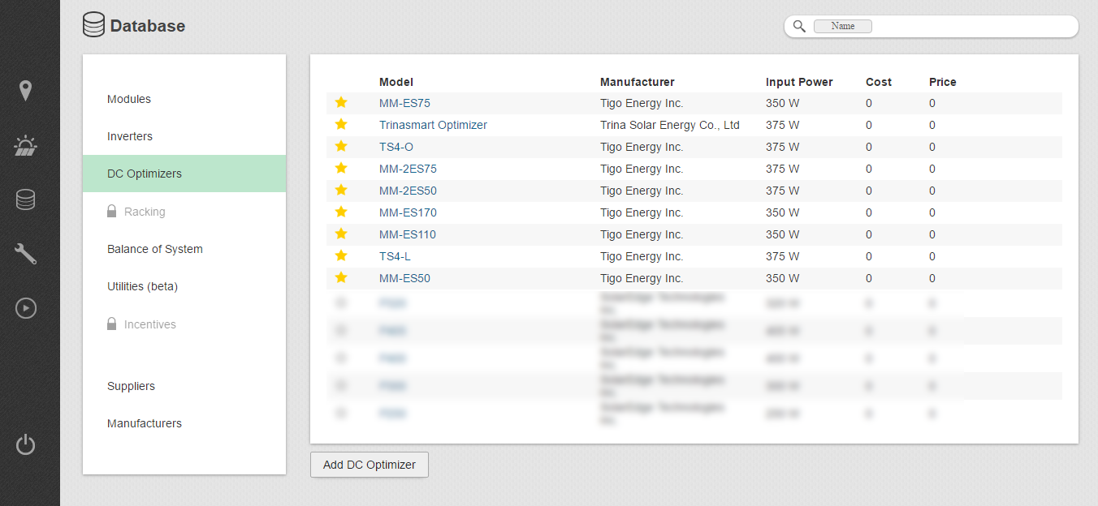Screen dimensions: 1098x506
Task: Click the locked Racking menu item
Action: (x=184, y=212)
